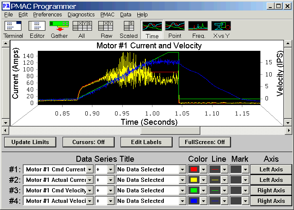This screenshot has height=210, width=294.
Task: Open the Editor tool icon
Action: 37,26
